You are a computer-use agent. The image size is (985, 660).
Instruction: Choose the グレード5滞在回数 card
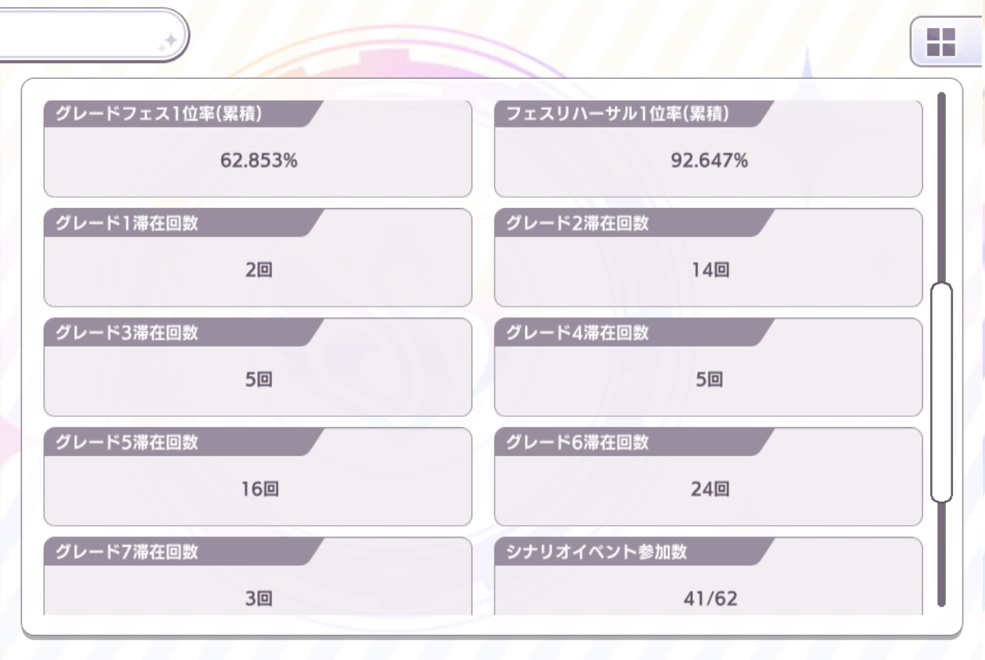[x=258, y=476]
